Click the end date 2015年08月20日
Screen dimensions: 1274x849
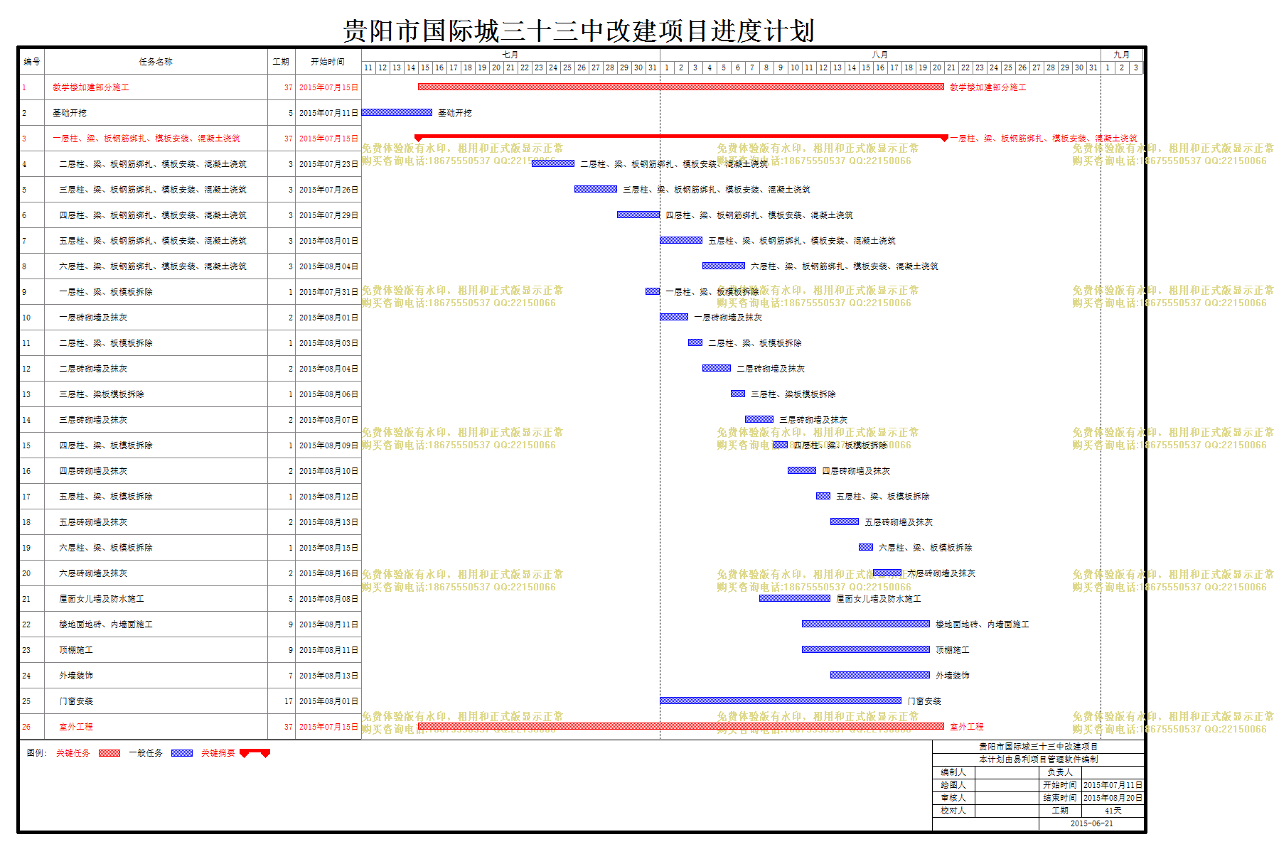(1113, 798)
